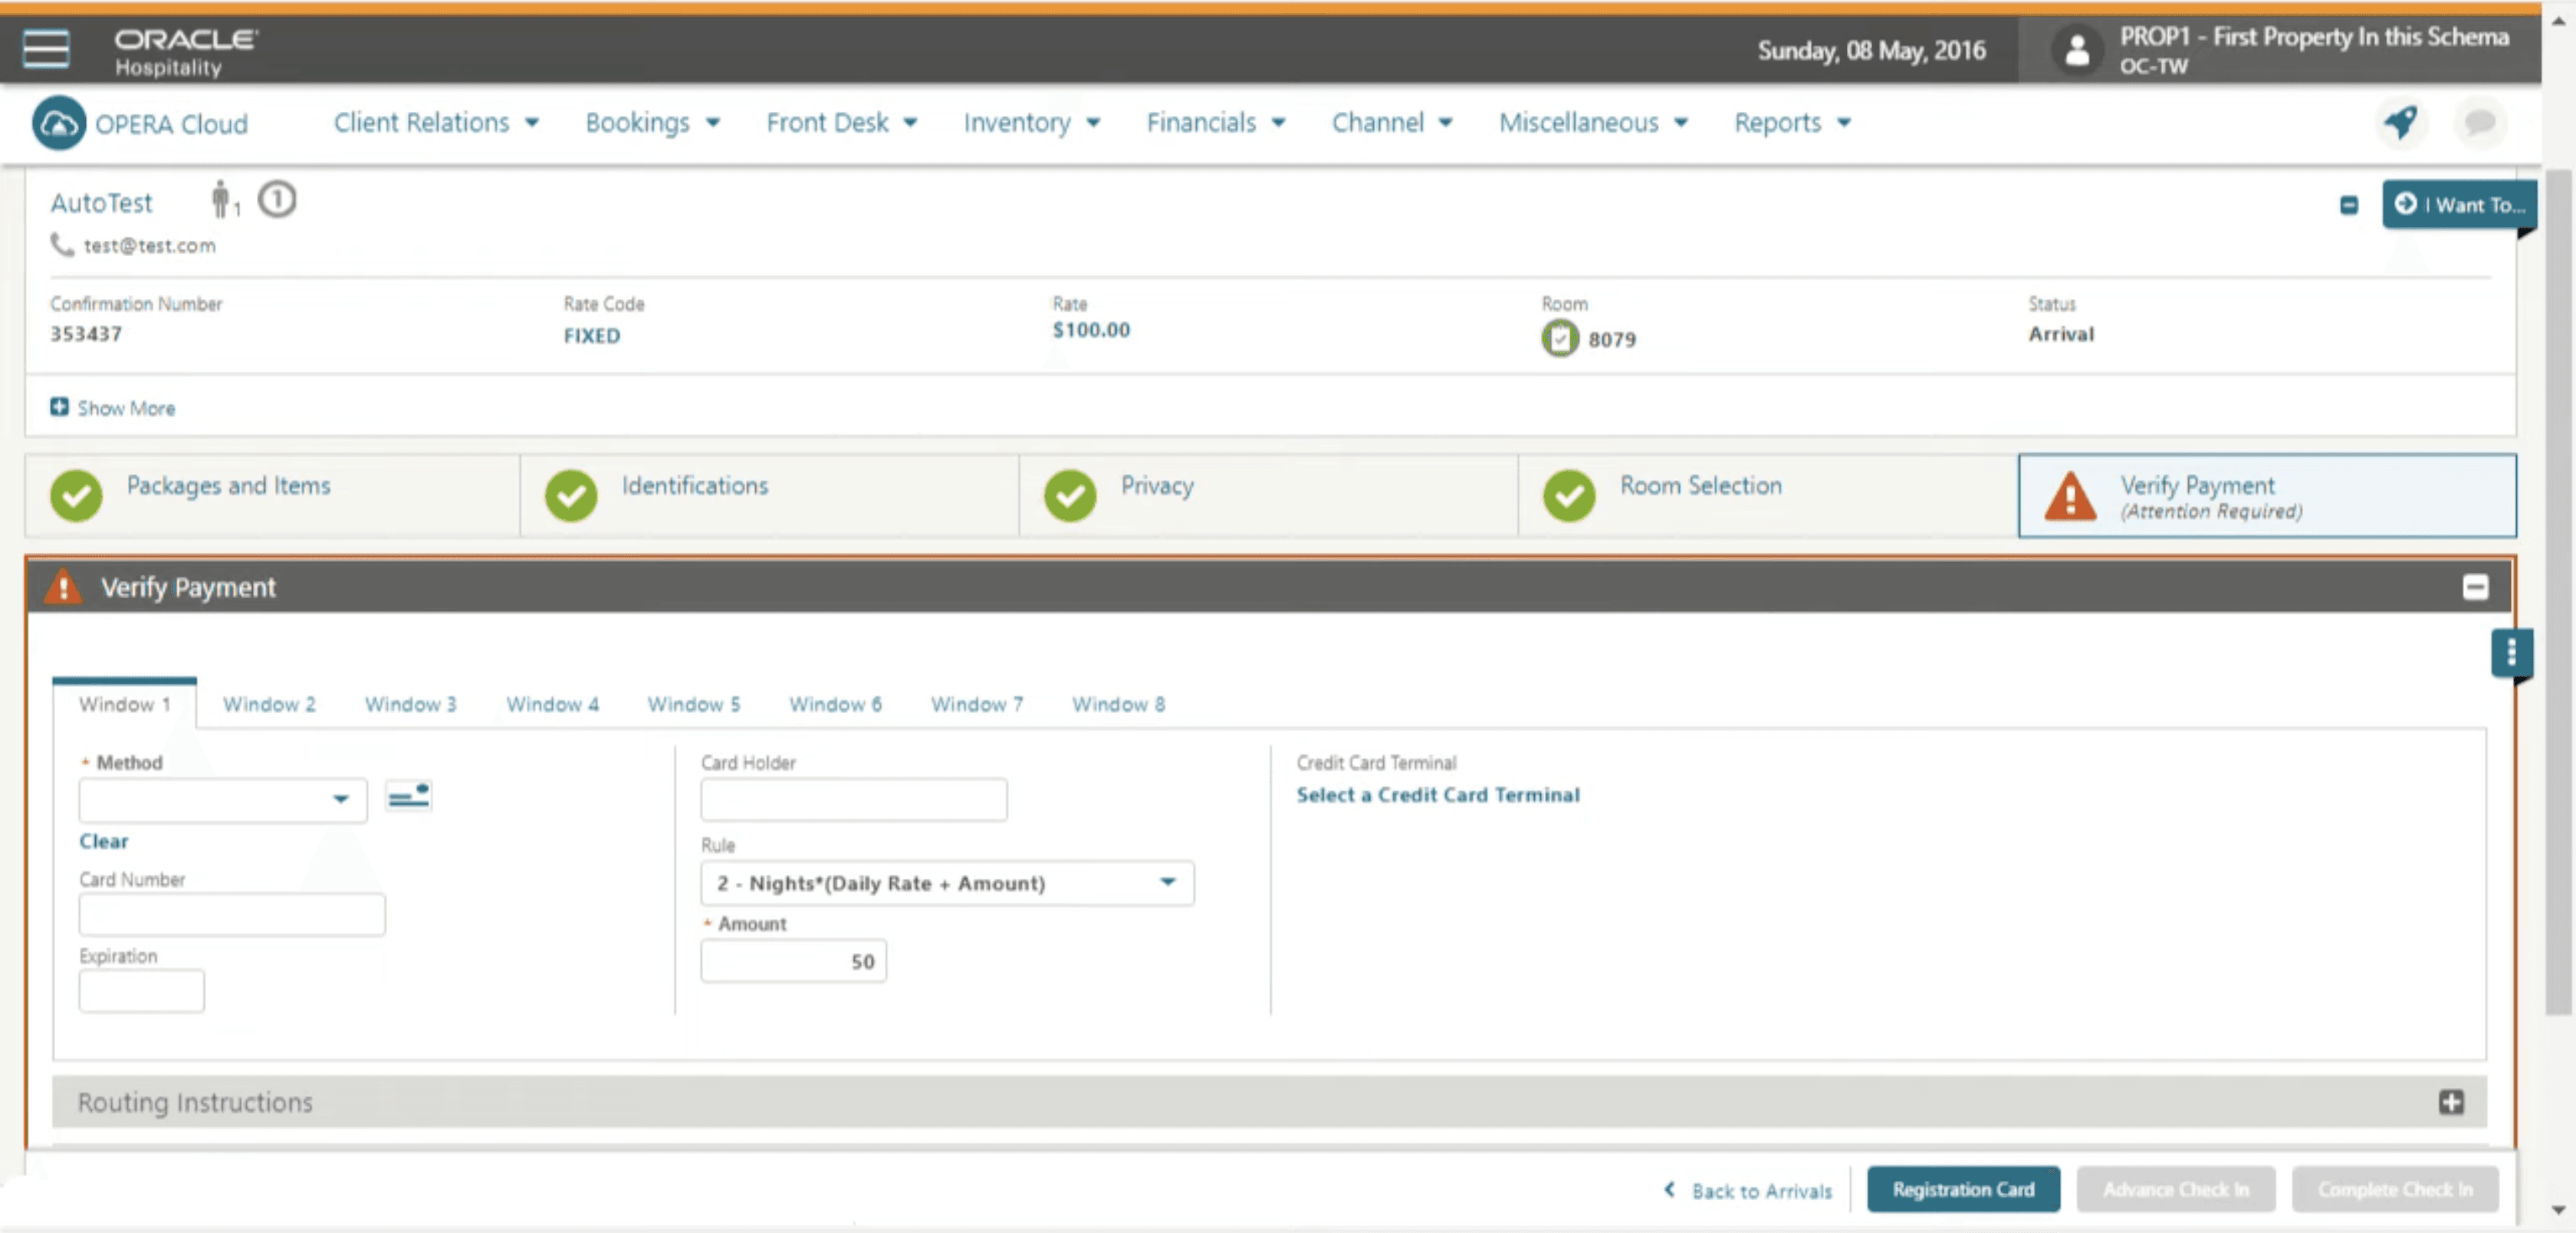Expand Show More reservation details
Viewport: 2576px width, 1233px height.
click(112, 408)
